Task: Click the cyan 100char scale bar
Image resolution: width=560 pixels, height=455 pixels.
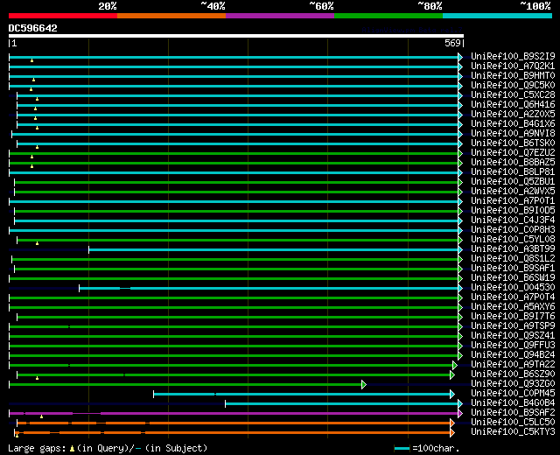Action: (402, 448)
